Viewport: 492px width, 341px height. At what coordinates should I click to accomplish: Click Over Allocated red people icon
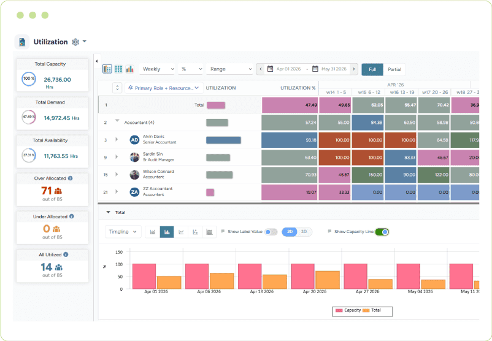tap(58, 191)
